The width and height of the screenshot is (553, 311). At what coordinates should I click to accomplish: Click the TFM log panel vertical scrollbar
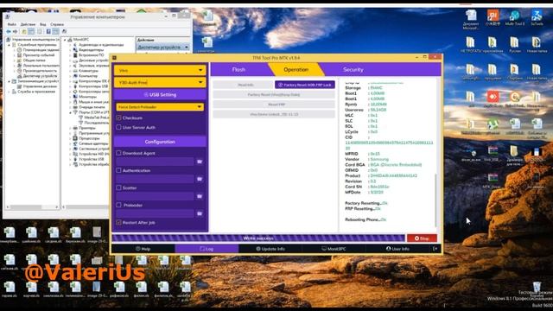click(x=435, y=200)
